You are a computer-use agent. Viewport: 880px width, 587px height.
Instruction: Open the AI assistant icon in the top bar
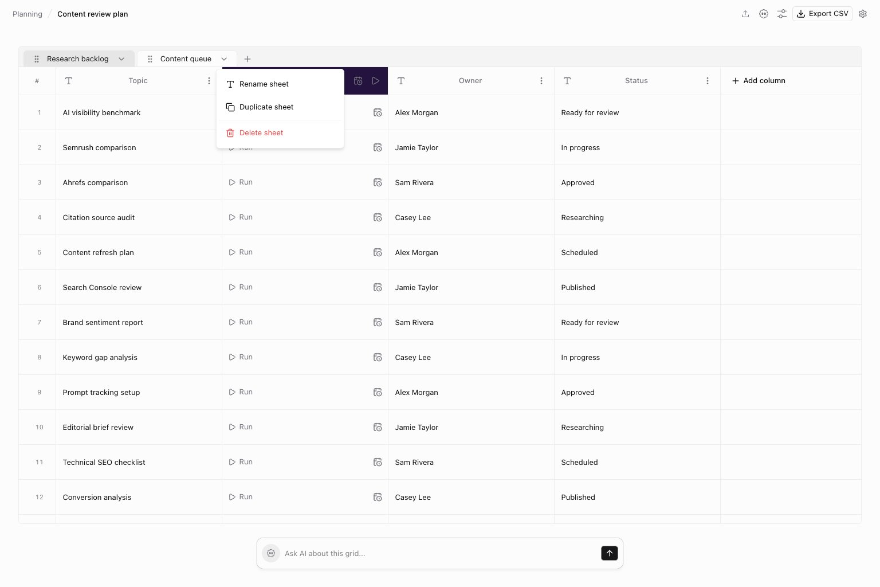[x=764, y=14]
